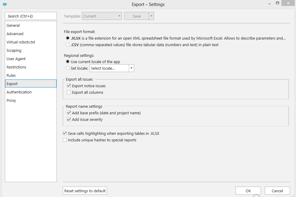Maximize the Settings window
The image size is (296, 197).
278,3
